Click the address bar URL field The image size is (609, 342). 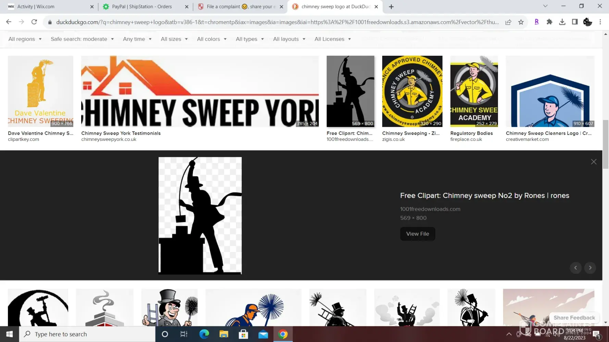[277, 22]
